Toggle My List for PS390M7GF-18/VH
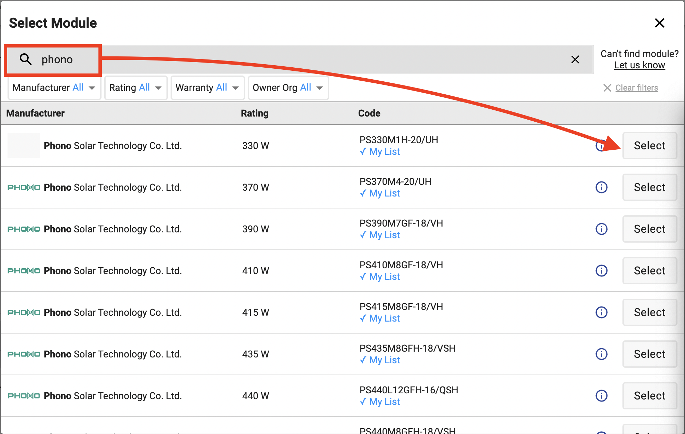 tap(380, 235)
